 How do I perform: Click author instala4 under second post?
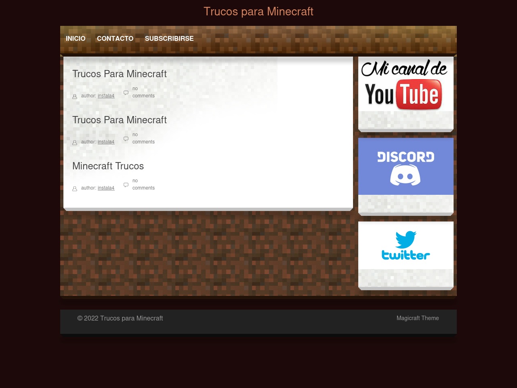point(106,142)
